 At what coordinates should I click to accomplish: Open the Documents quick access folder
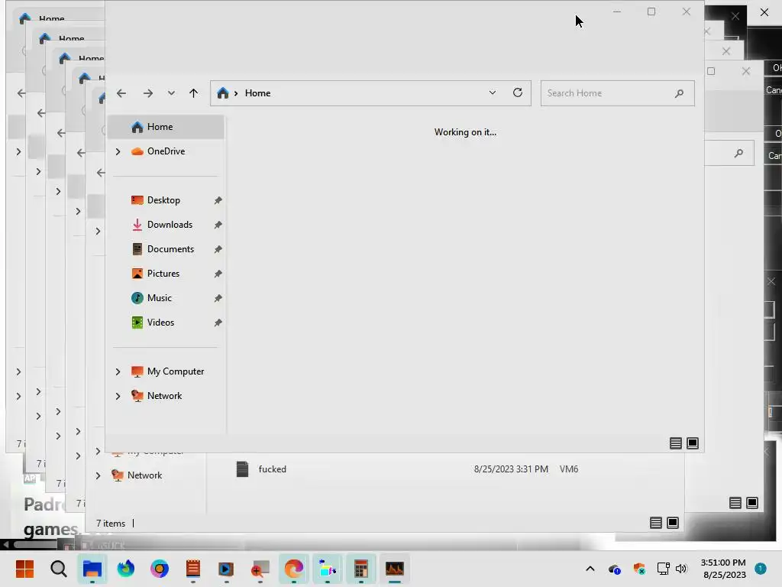170,249
